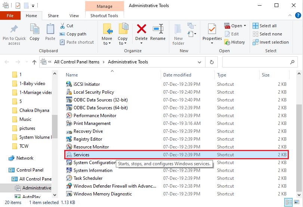
Task: Click the Properties checkmark icon
Action: [212, 29]
